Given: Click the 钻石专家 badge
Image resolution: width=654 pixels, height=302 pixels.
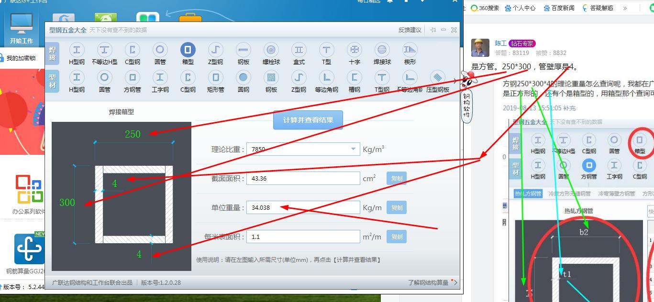Looking at the screenshot, I should point(522,43).
